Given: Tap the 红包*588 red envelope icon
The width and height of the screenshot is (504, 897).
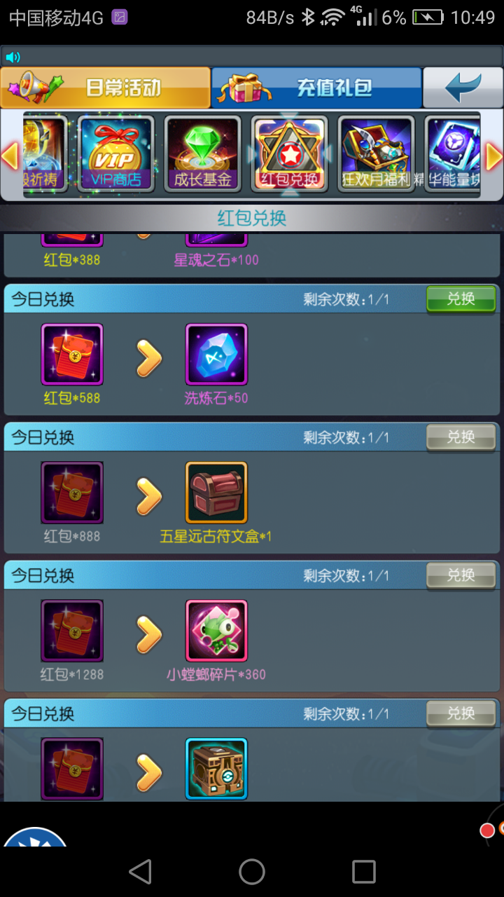Looking at the screenshot, I should 72,355.
